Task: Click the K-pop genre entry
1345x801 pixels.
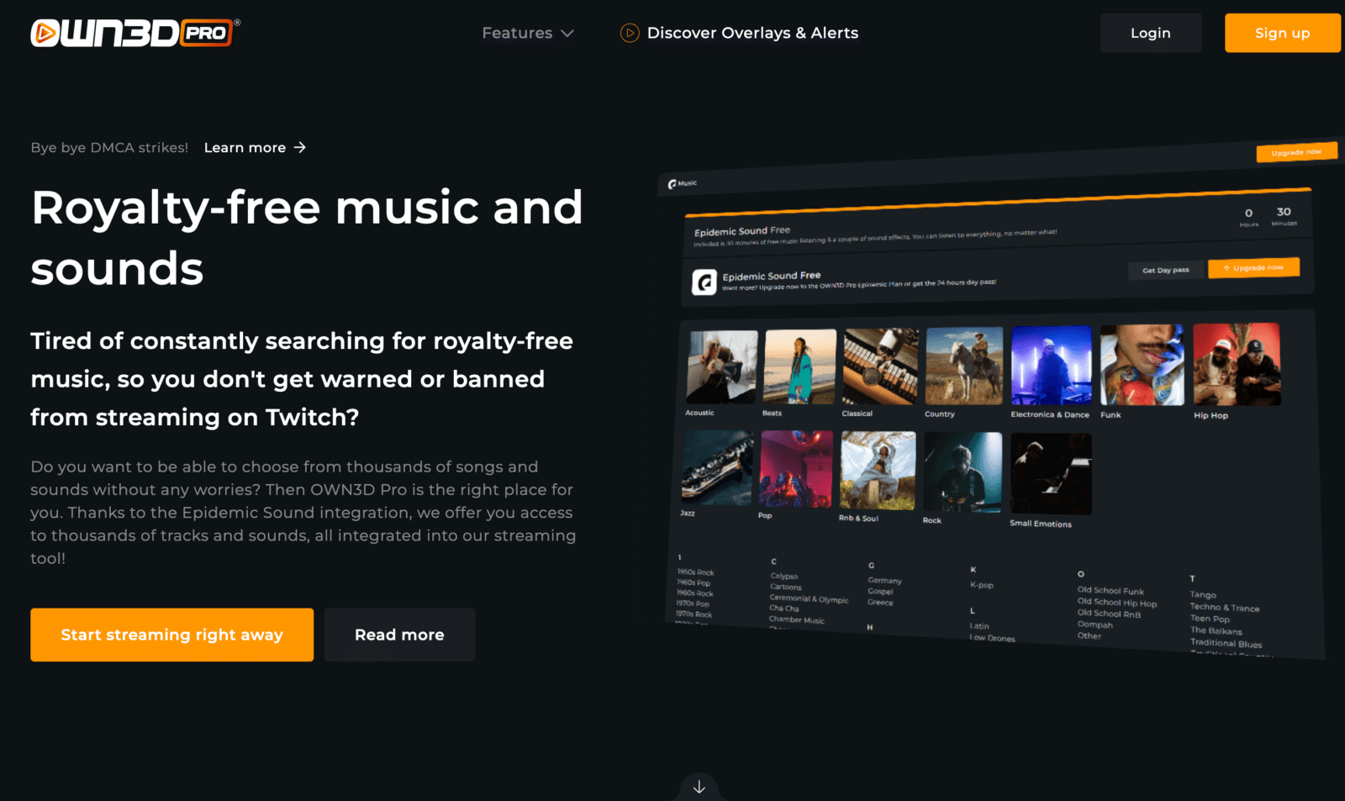Action: [982, 585]
